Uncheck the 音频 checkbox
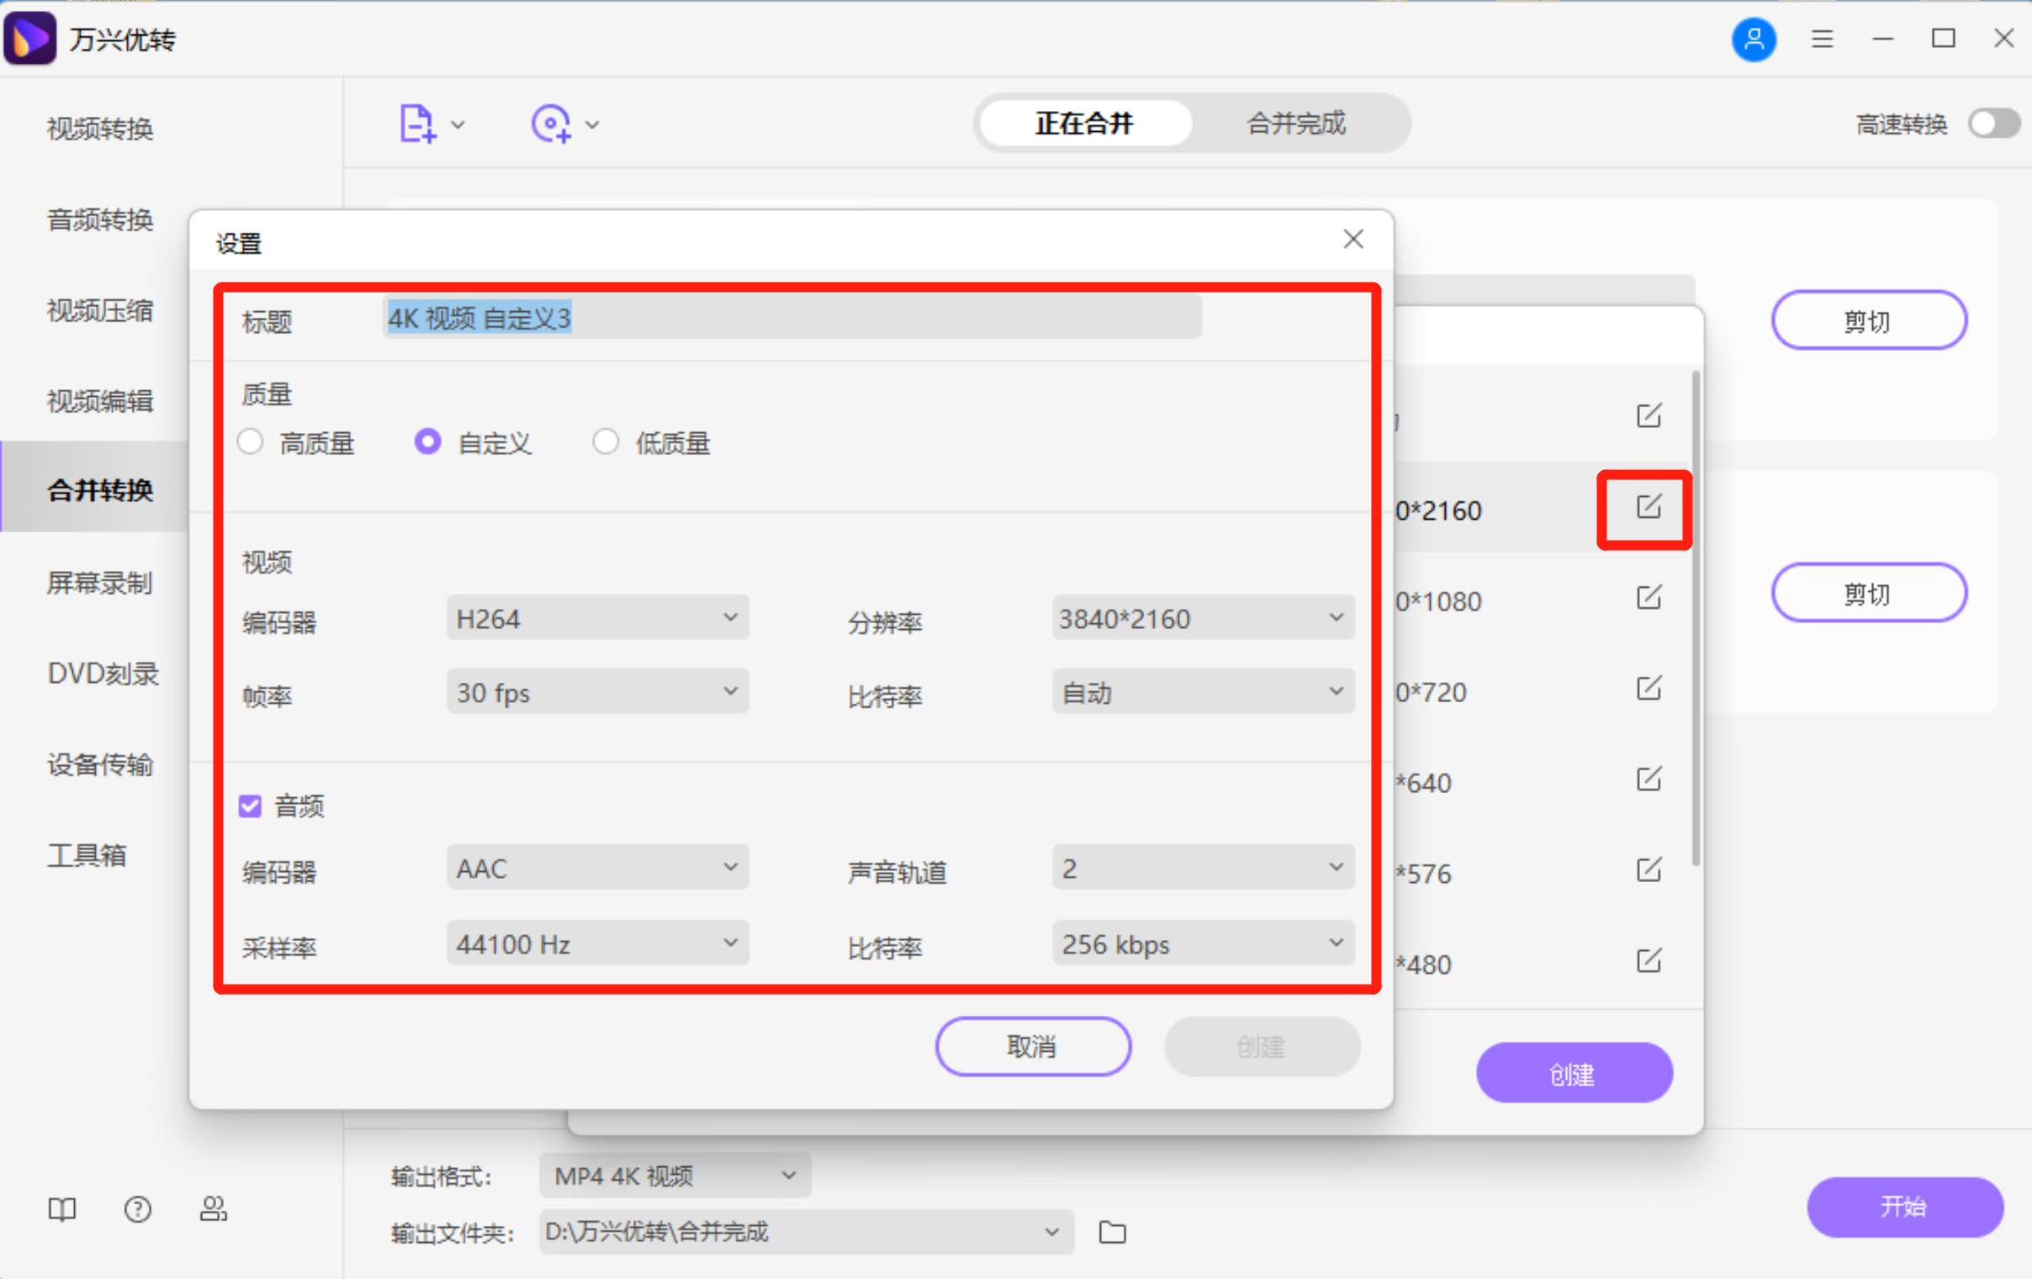The width and height of the screenshot is (2032, 1279). coord(251,806)
